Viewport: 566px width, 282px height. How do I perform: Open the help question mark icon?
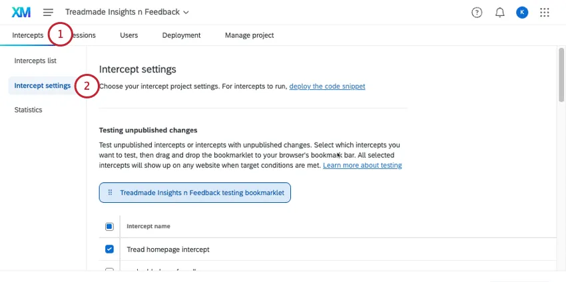476,12
